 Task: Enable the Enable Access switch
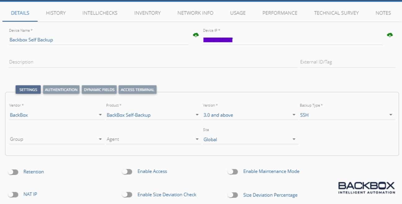[x=127, y=171]
